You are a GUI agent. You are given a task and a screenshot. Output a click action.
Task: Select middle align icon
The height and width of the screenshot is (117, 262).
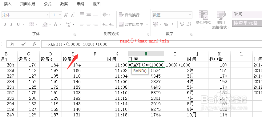click(89, 15)
